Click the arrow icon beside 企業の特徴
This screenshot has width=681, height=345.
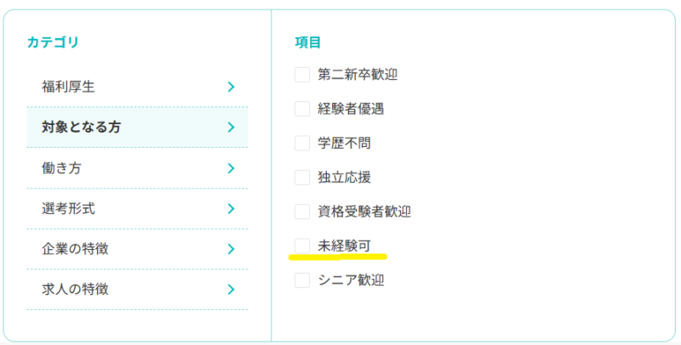click(231, 249)
